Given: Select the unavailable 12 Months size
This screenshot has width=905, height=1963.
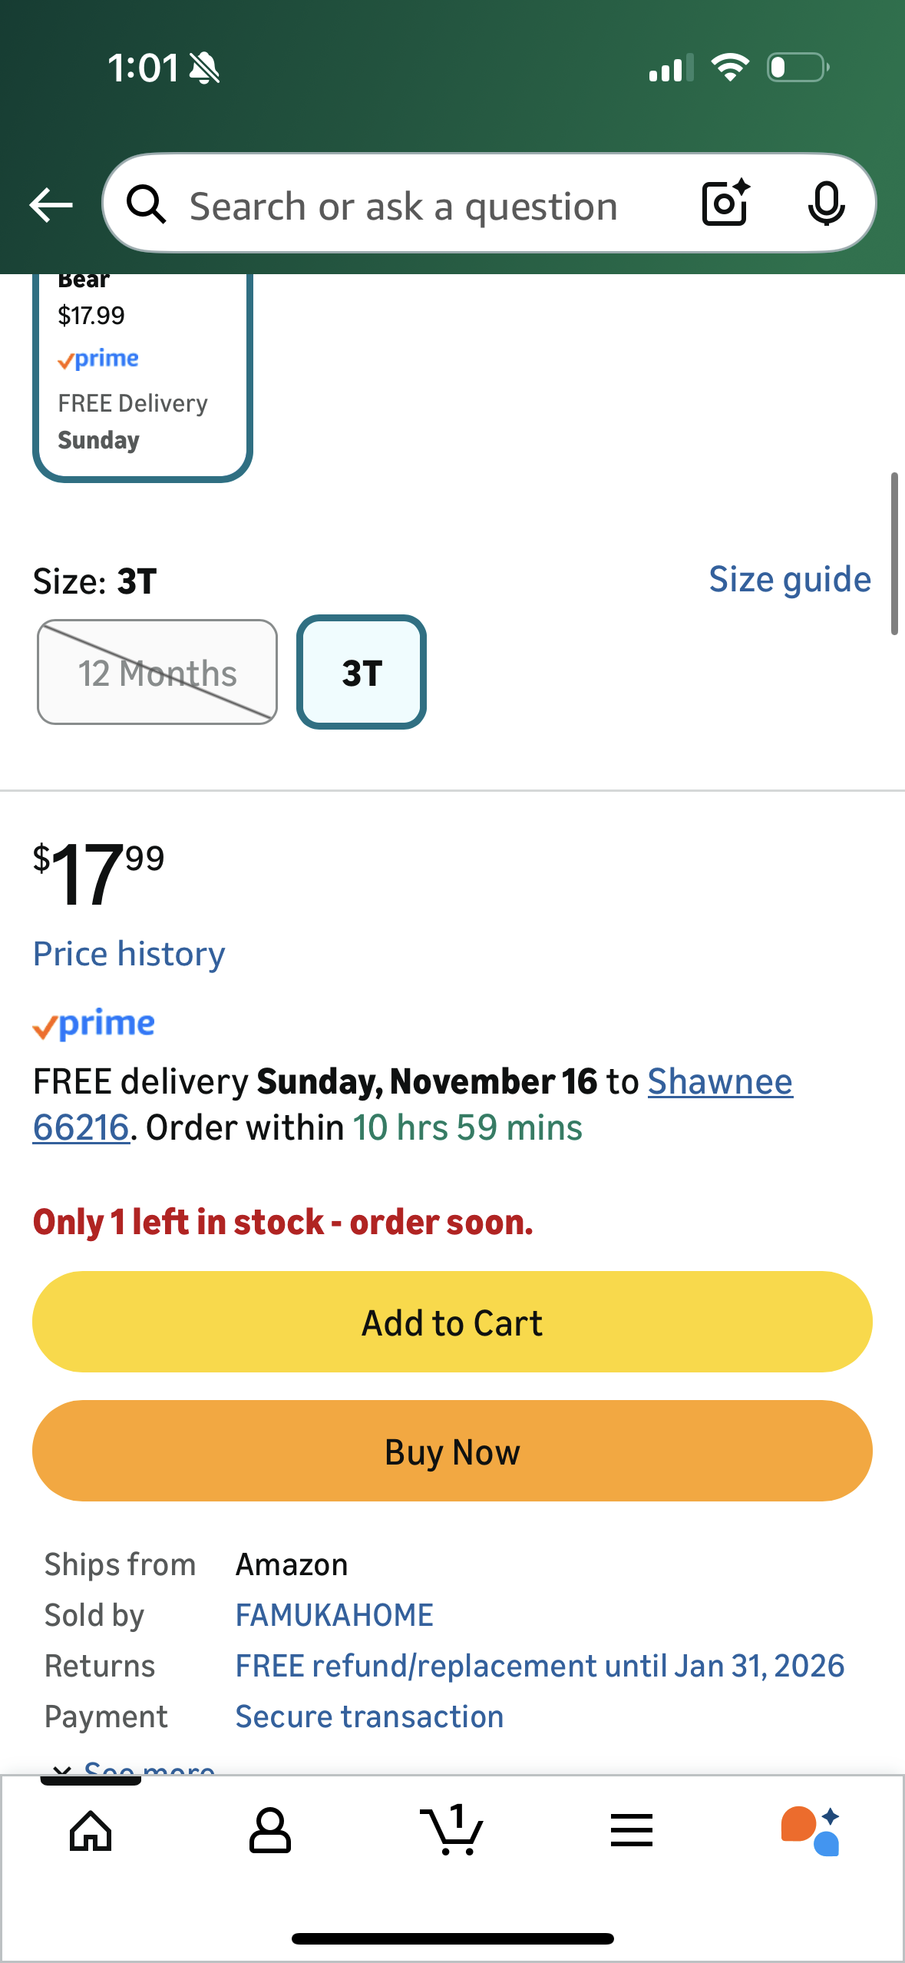Looking at the screenshot, I should point(157,673).
